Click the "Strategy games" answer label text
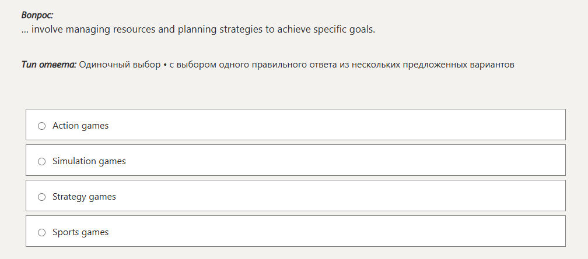 (84, 197)
